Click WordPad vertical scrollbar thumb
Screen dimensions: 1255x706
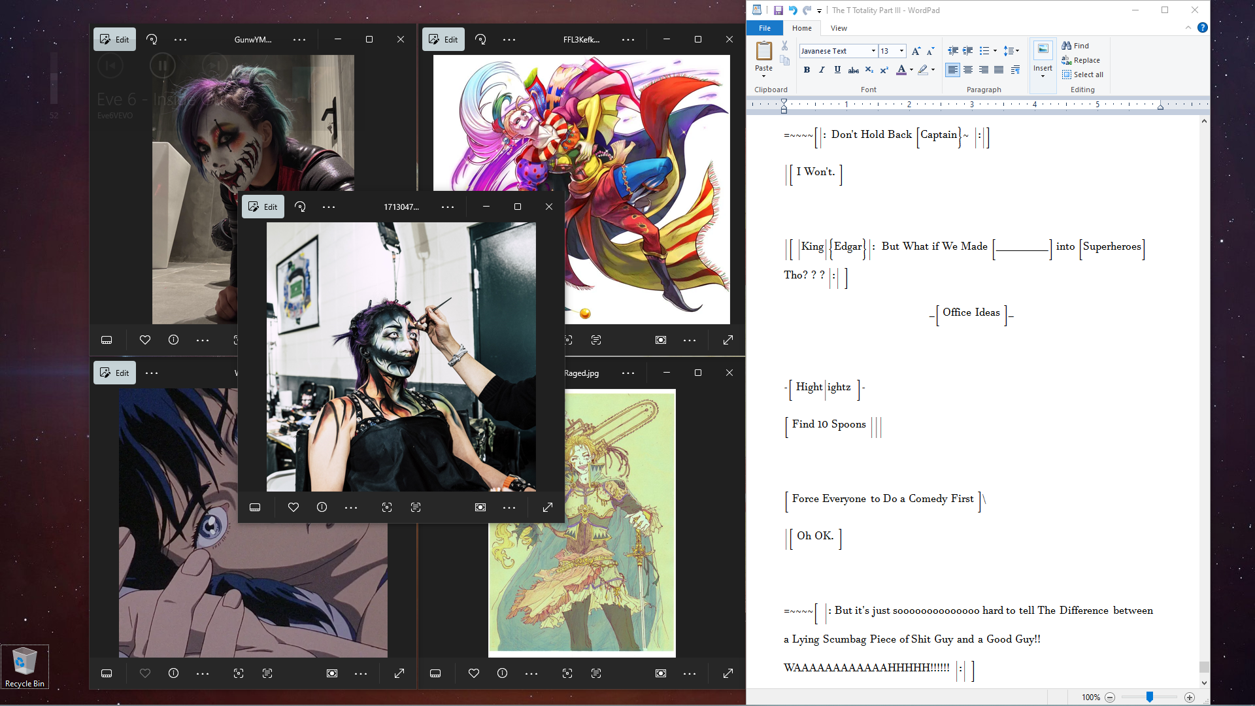pos(1204,667)
